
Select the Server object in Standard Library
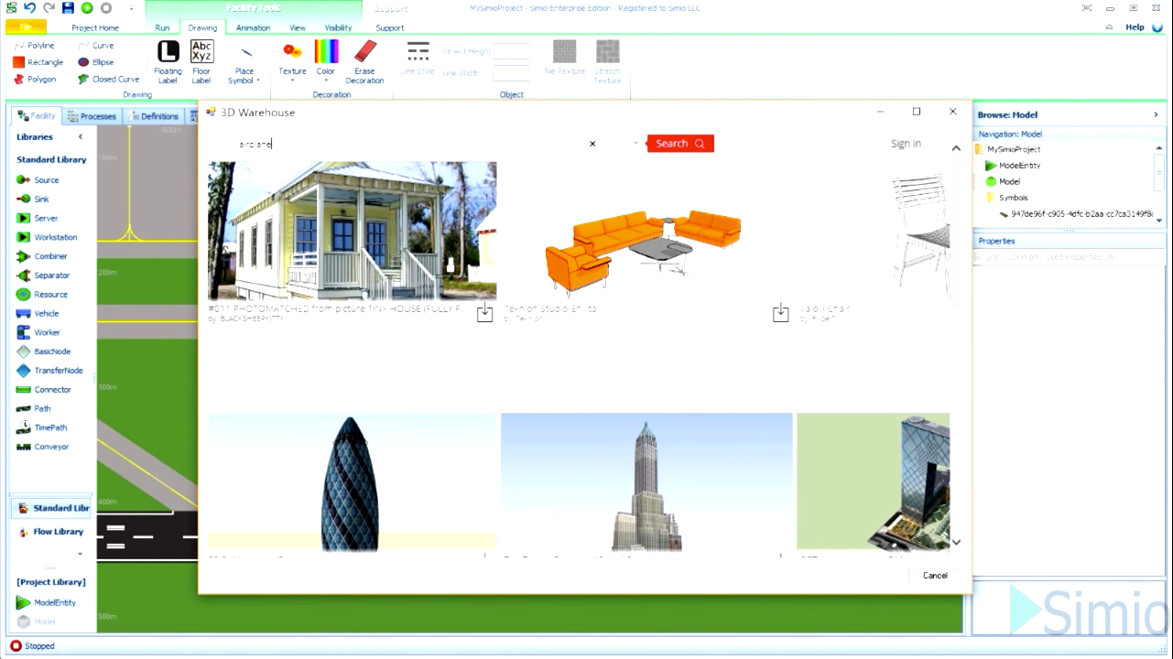(x=46, y=218)
